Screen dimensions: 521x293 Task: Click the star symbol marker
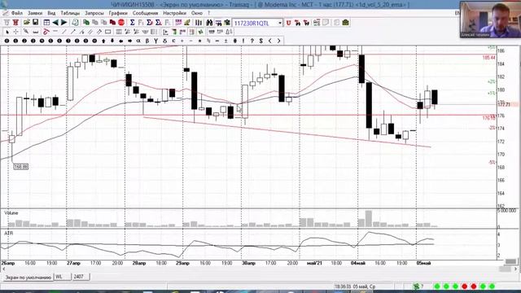coord(199,41)
